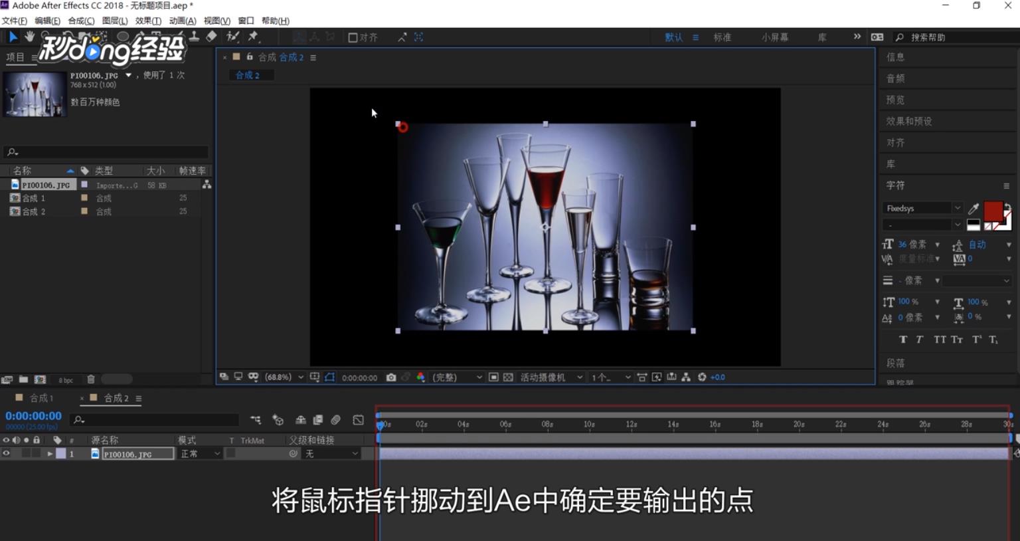
Task: Open the 1个 view layout dropdown
Action: [x=611, y=377]
